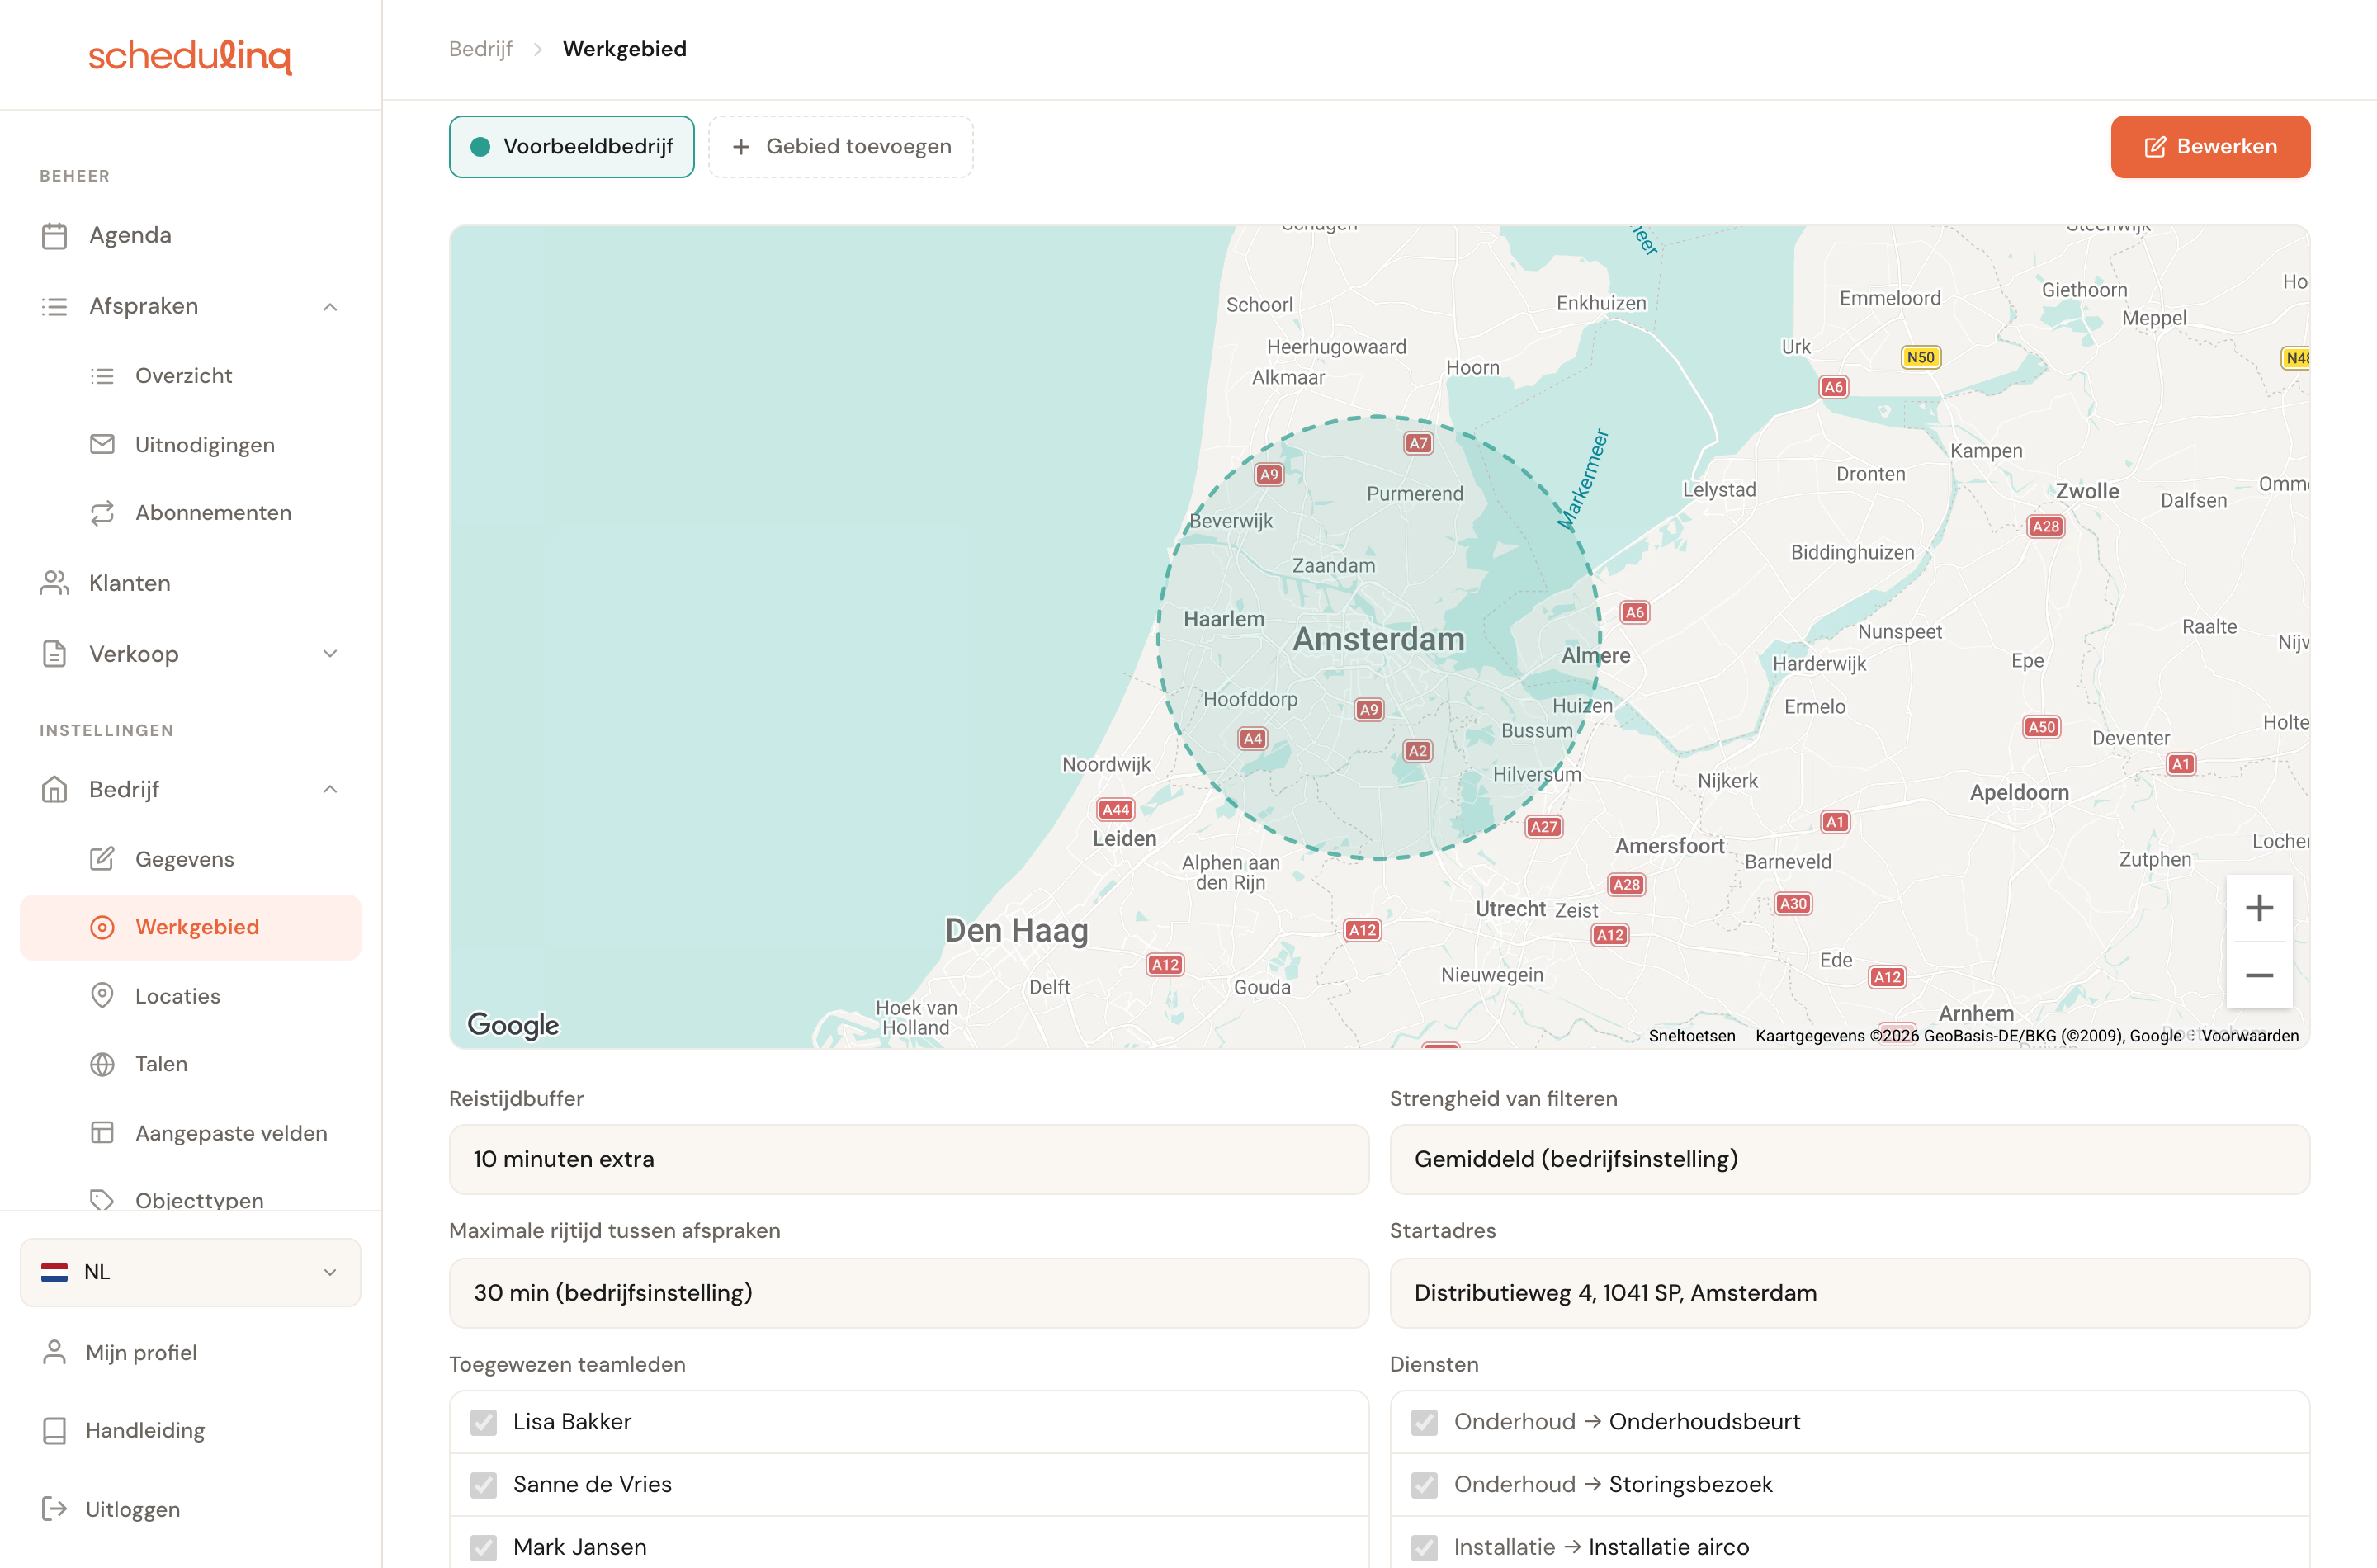Click the Uitloggen exit icon
The width and height of the screenshot is (2377, 1568).
(x=54, y=1509)
